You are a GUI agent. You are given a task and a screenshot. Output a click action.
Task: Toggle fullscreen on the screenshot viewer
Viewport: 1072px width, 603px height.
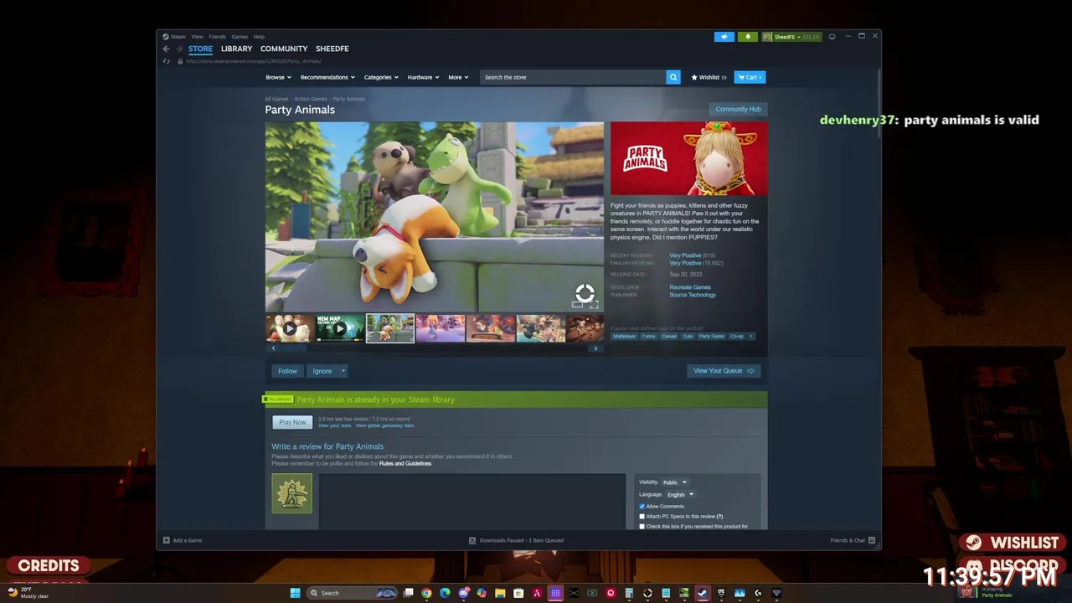tap(594, 305)
